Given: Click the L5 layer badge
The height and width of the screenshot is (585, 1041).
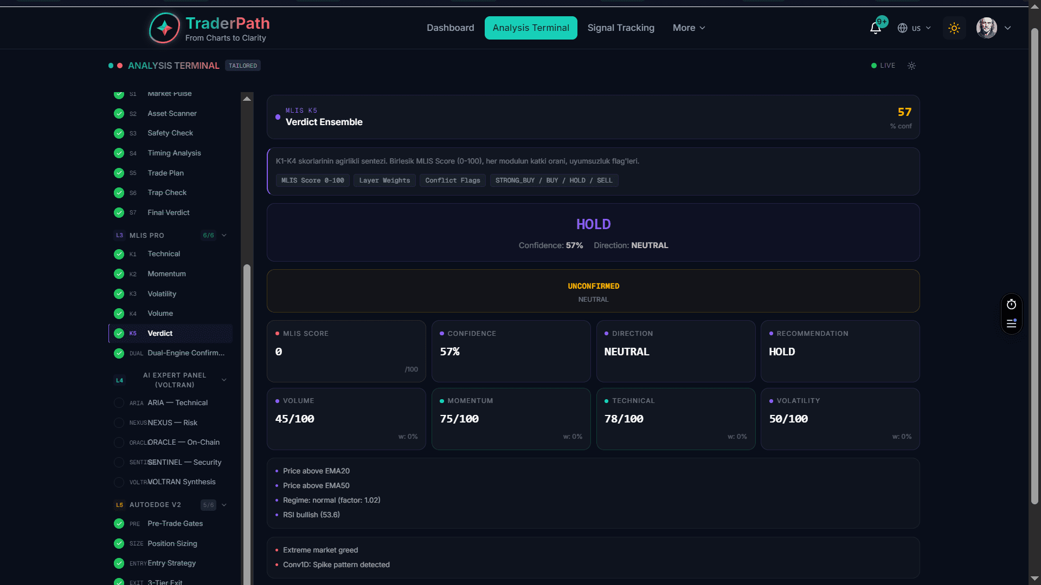Looking at the screenshot, I should click(119, 505).
